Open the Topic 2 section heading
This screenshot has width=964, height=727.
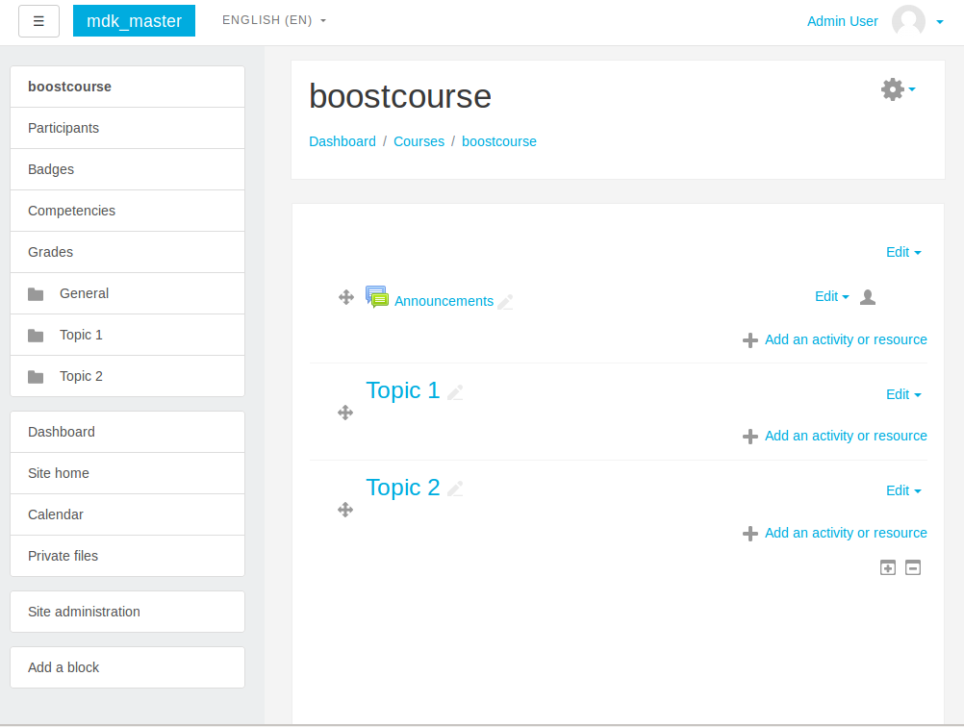point(403,488)
